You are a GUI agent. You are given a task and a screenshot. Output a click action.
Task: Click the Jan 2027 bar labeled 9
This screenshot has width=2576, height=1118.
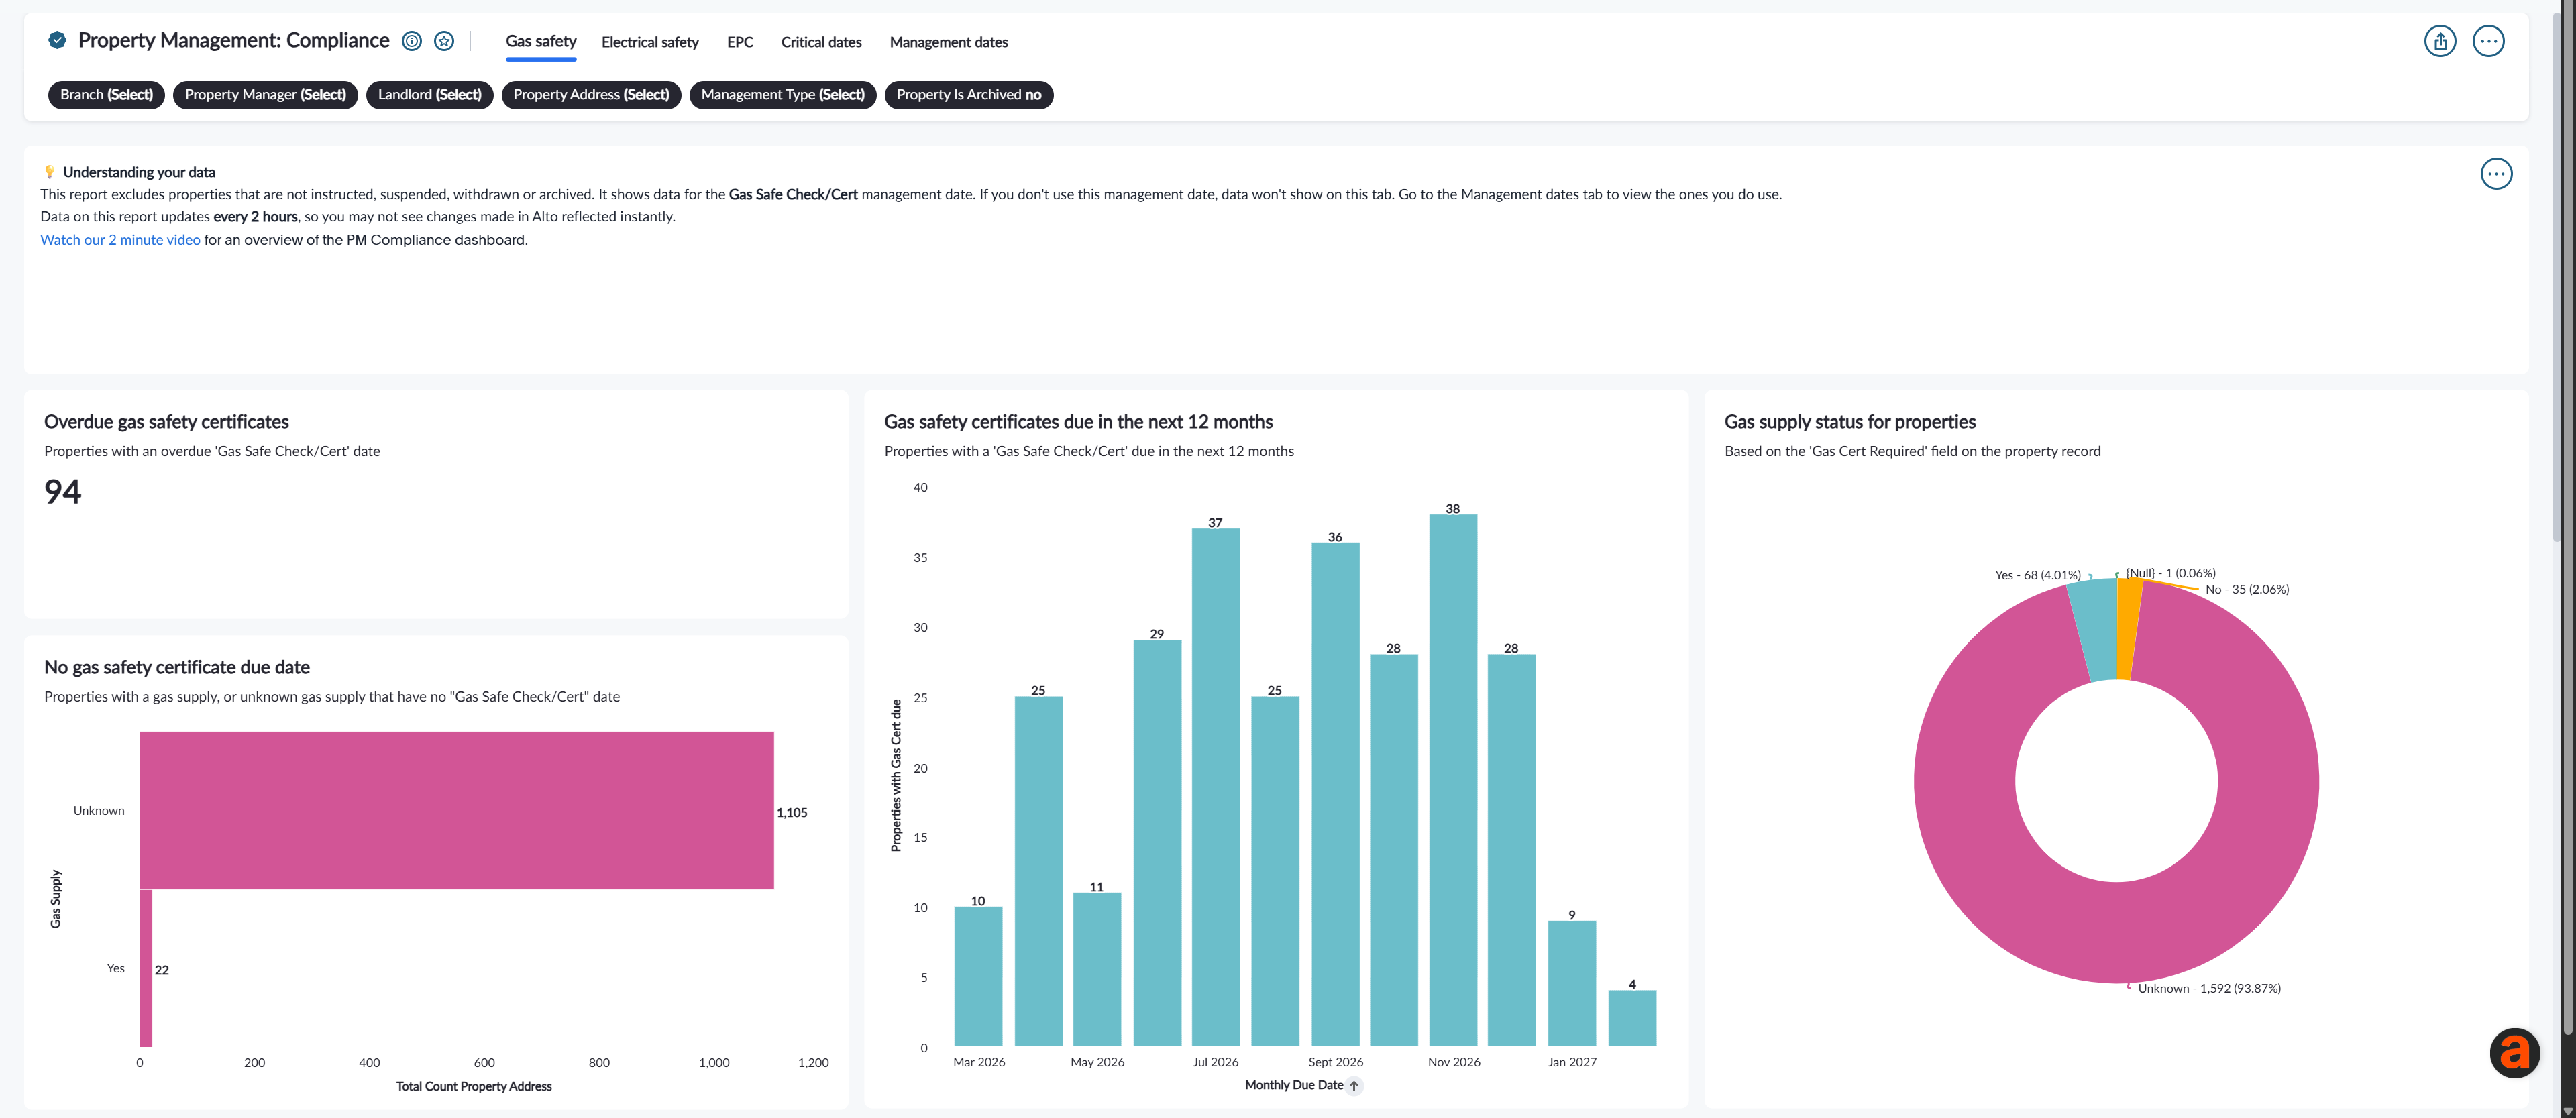pos(1572,983)
